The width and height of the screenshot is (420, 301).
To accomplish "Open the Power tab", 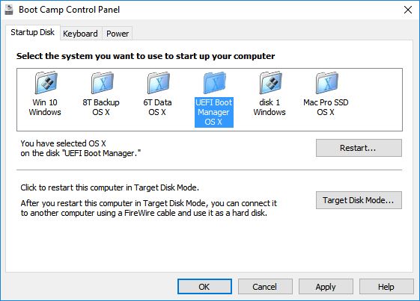I will pyautogui.click(x=118, y=34).
